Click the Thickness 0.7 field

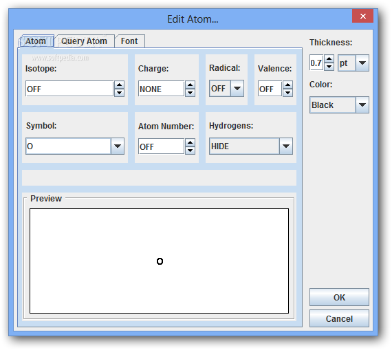coord(316,63)
